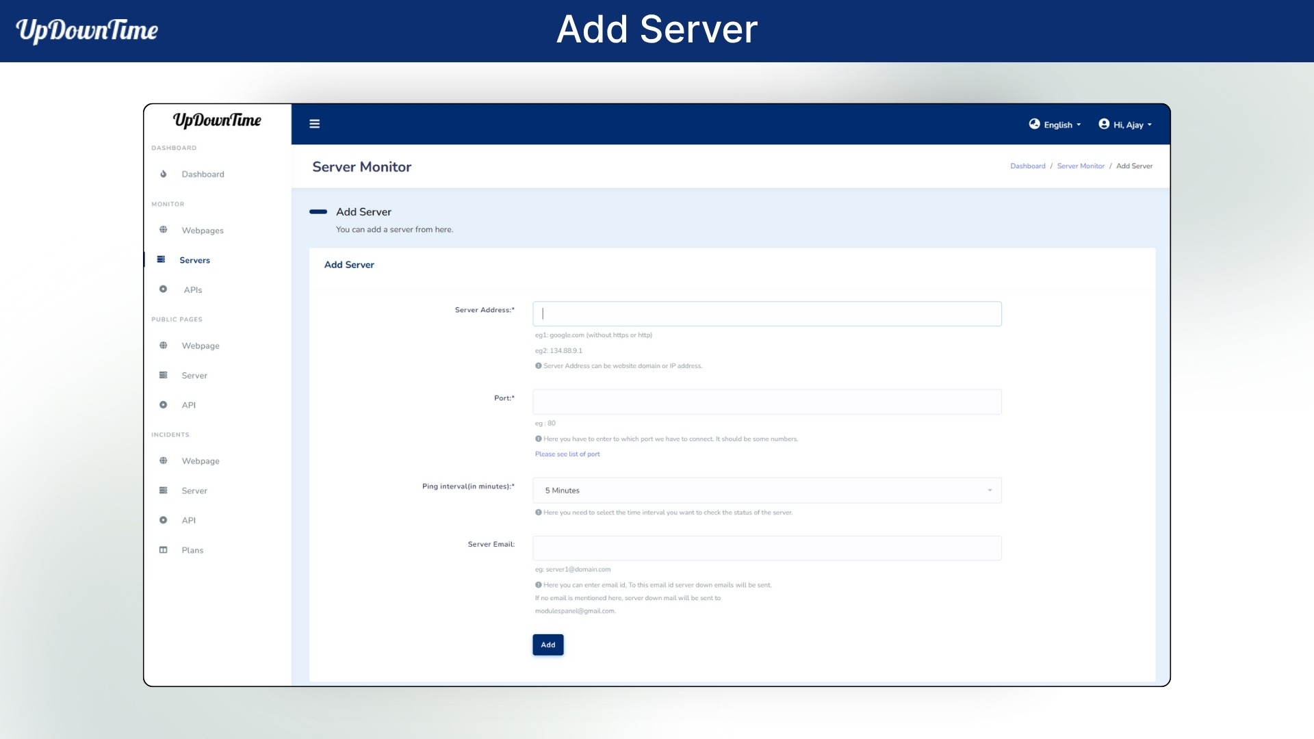The width and height of the screenshot is (1314, 739).
Task: Go to Dashboard via the breadcrumb
Action: [1027, 166]
